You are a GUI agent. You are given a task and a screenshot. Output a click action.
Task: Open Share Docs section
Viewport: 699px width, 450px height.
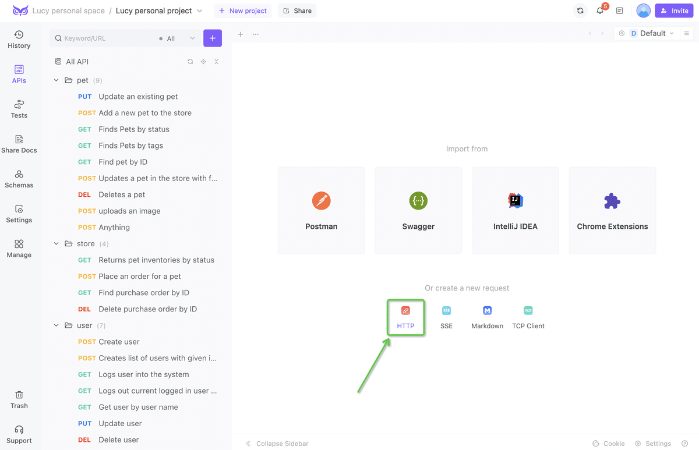click(x=19, y=144)
